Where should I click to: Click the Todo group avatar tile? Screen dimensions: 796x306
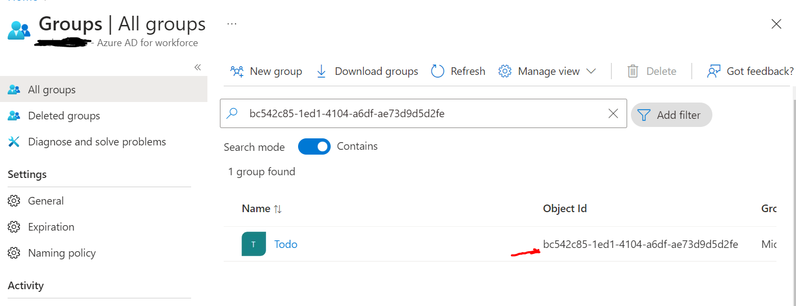[x=254, y=244]
